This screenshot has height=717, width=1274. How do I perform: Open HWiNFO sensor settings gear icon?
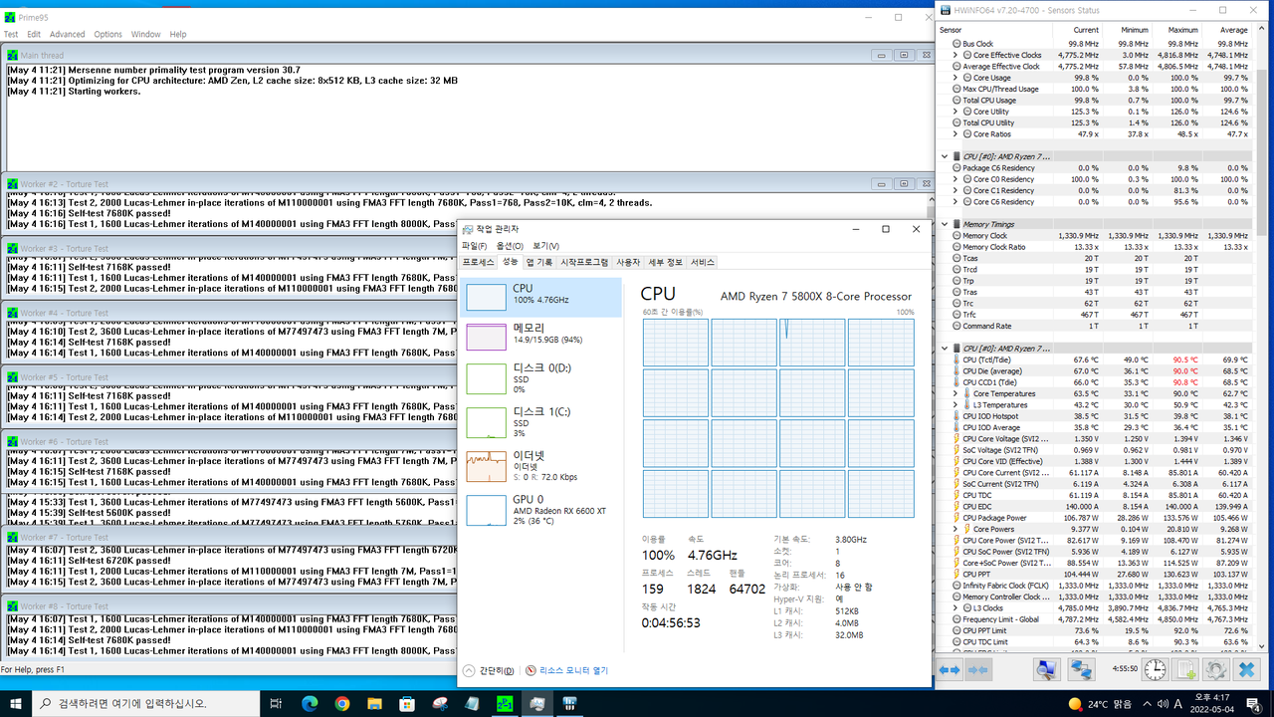tap(1214, 670)
